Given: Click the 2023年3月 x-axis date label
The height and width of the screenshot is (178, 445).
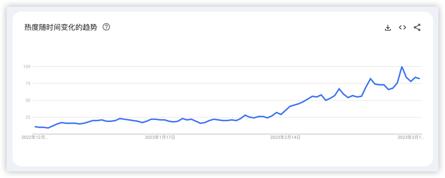Looking at the screenshot, I should click(410, 138).
